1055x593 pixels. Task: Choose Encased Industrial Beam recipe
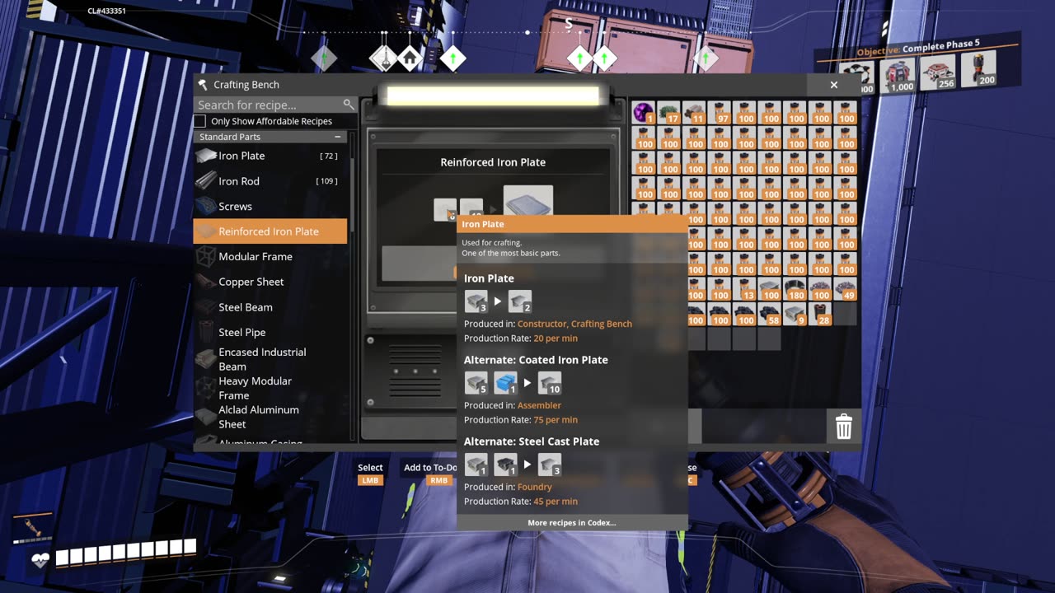tap(270, 359)
